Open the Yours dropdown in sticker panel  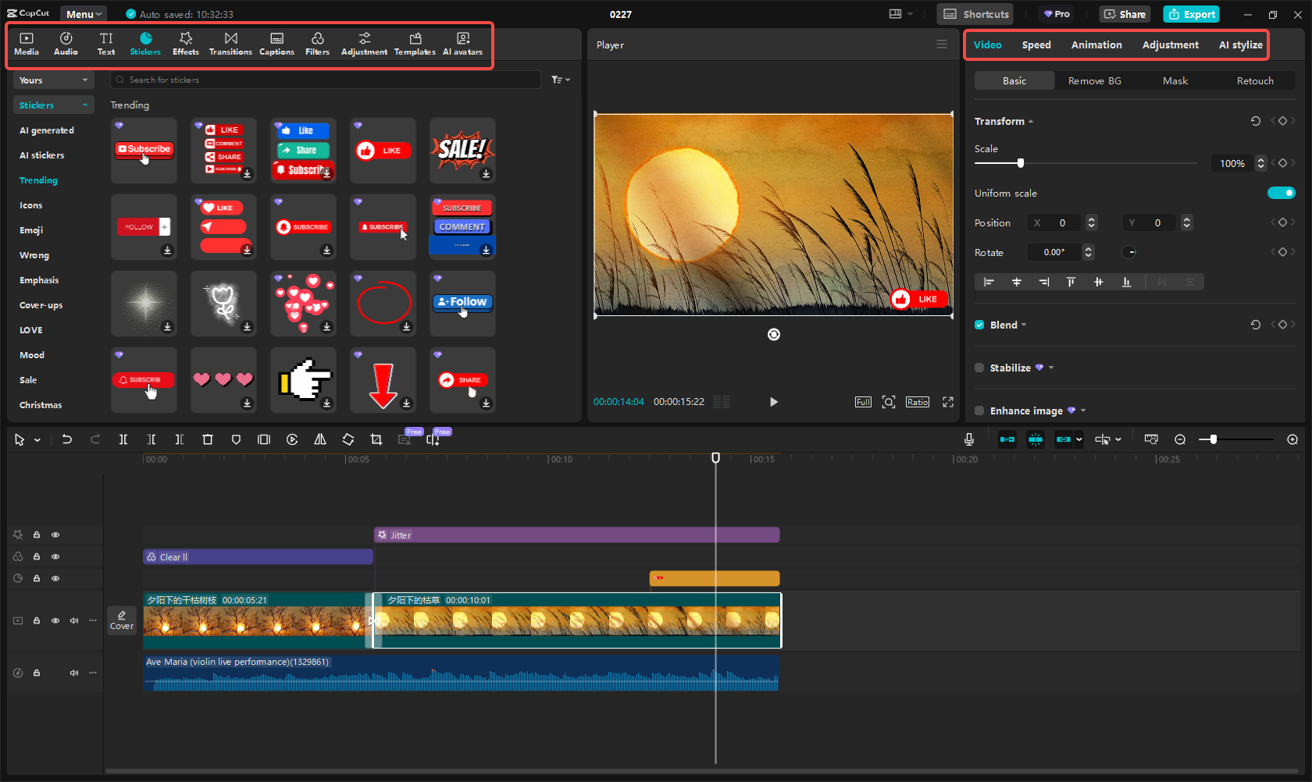[53, 80]
